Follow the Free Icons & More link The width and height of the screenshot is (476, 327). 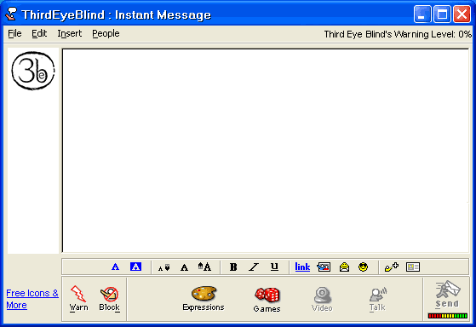coord(32,299)
